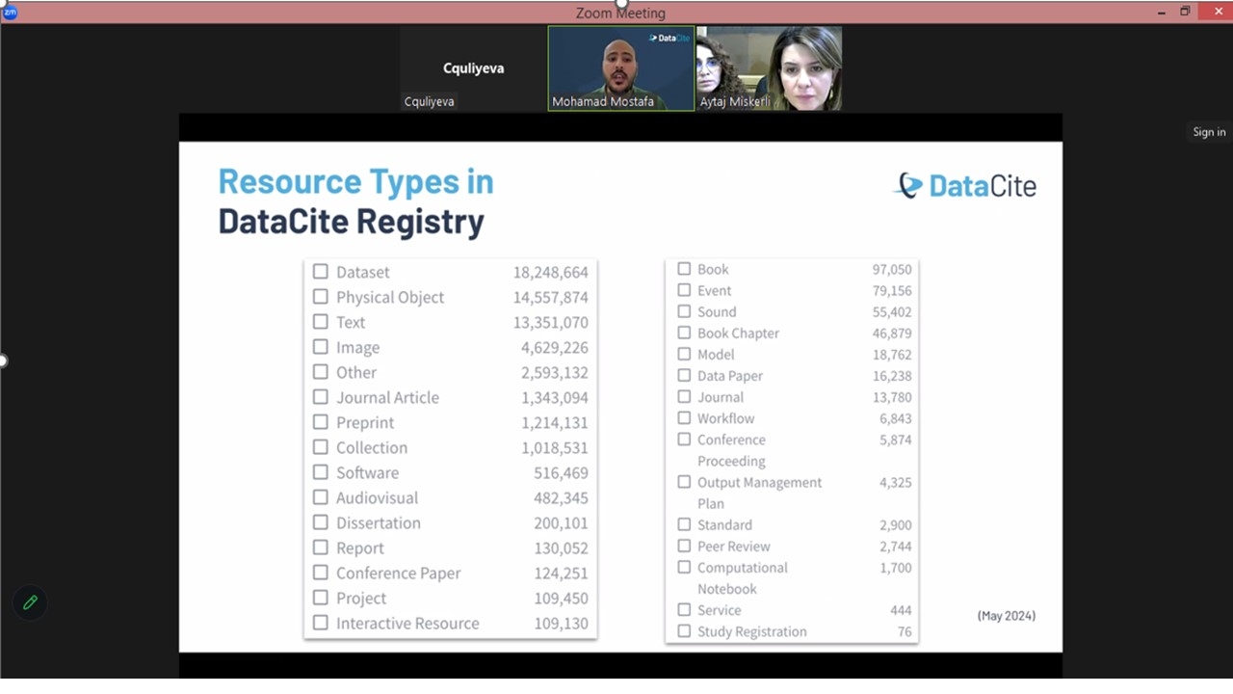Check the Conference Paper checkbox
The width and height of the screenshot is (1233, 694).
pyautogui.click(x=320, y=573)
